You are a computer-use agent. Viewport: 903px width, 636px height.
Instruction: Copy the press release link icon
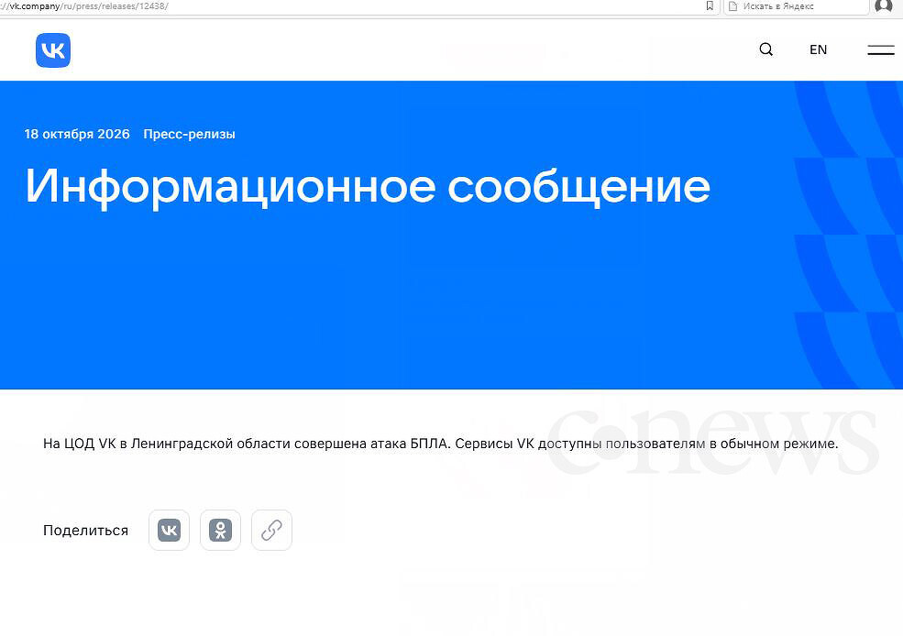click(x=272, y=530)
